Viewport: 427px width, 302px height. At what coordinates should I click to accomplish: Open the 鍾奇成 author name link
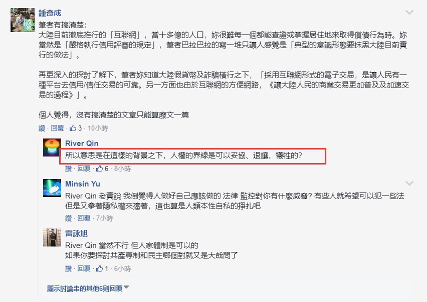click(50, 13)
